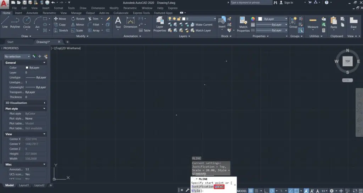Activate the Rotate tool
This screenshot has height=193, width=363.
tap(78, 19)
